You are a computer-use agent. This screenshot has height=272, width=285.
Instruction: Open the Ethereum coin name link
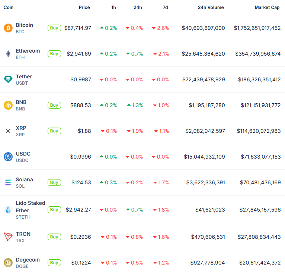[x=28, y=51]
